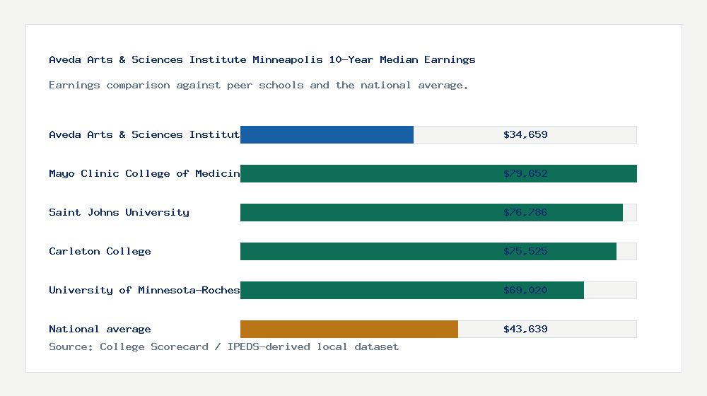Click the $34,659 value

point(525,134)
